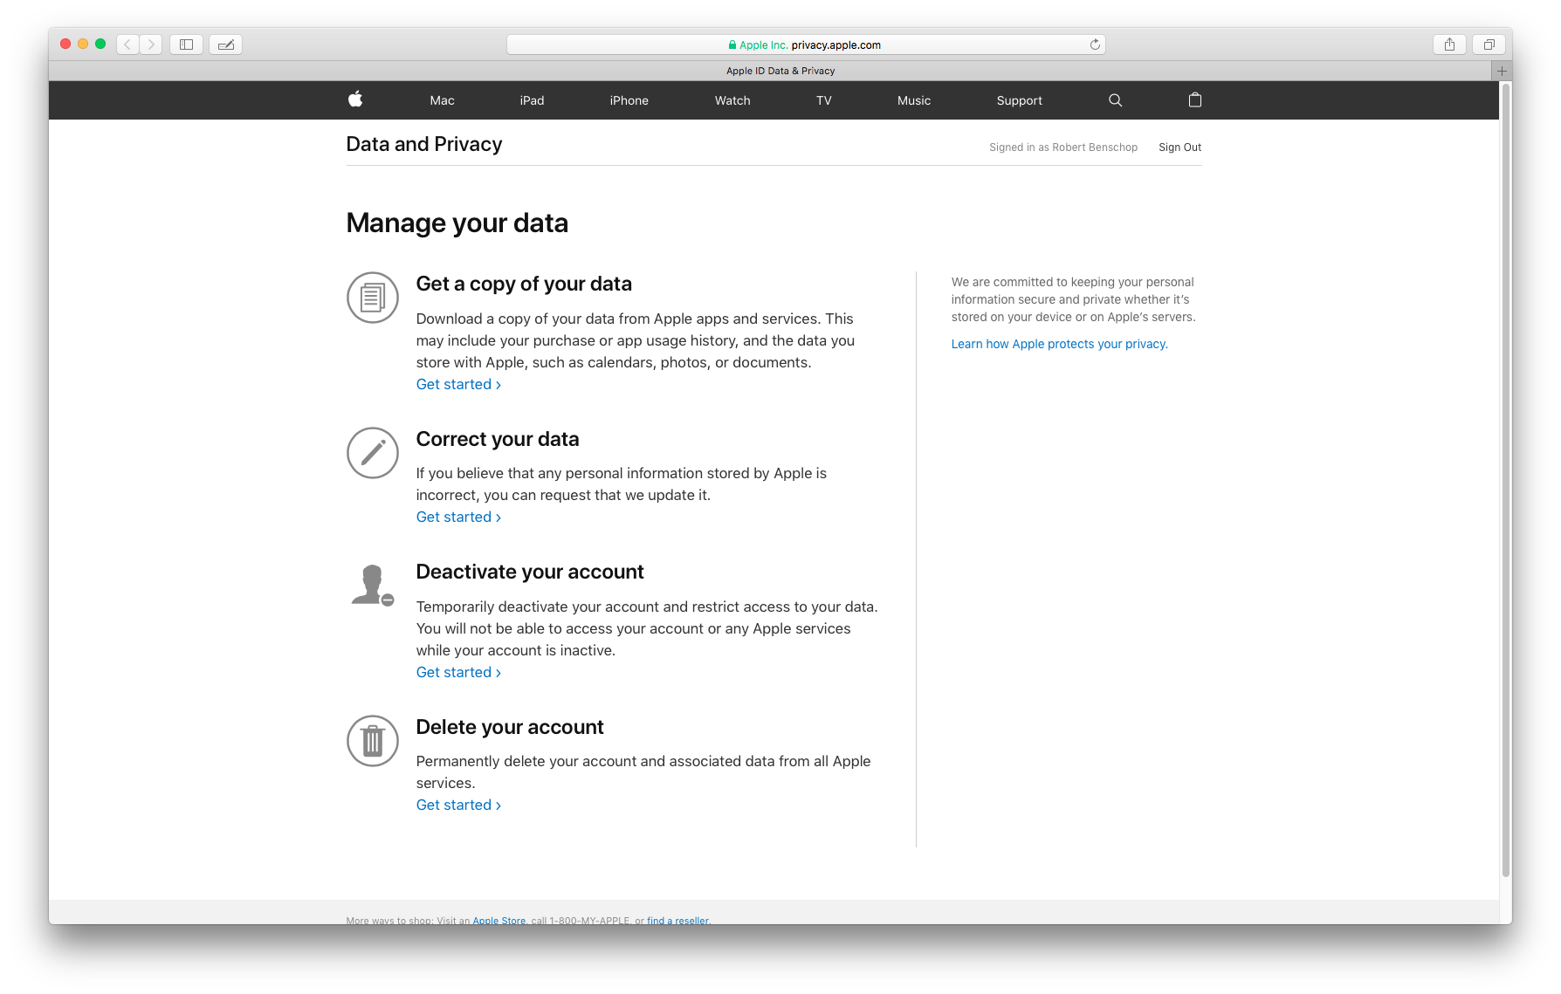Open the iPad menu item
The image size is (1561, 994).
(x=532, y=100)
